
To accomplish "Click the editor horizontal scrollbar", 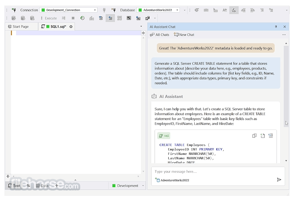I will coord(76,176).
